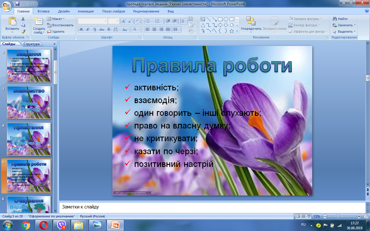
Task: Open the Вставка ribbon tab
Action: click(43, 11)
